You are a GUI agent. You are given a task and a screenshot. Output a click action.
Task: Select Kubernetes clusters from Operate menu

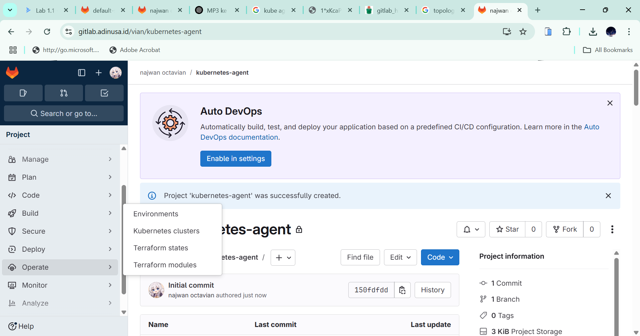(166, 231)
